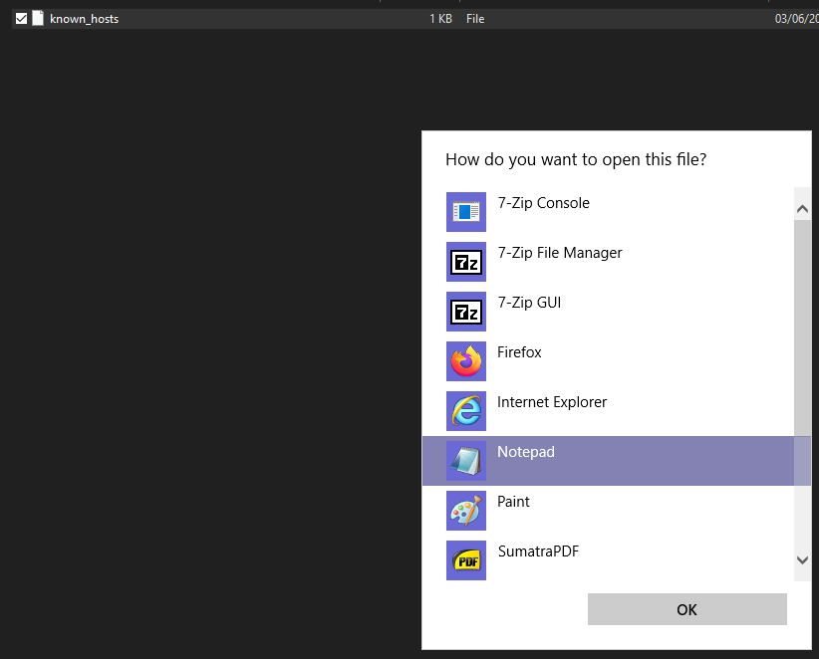819x659 pixels.
Task: Select the known_hosts file name
Action: tap(84, 19)
